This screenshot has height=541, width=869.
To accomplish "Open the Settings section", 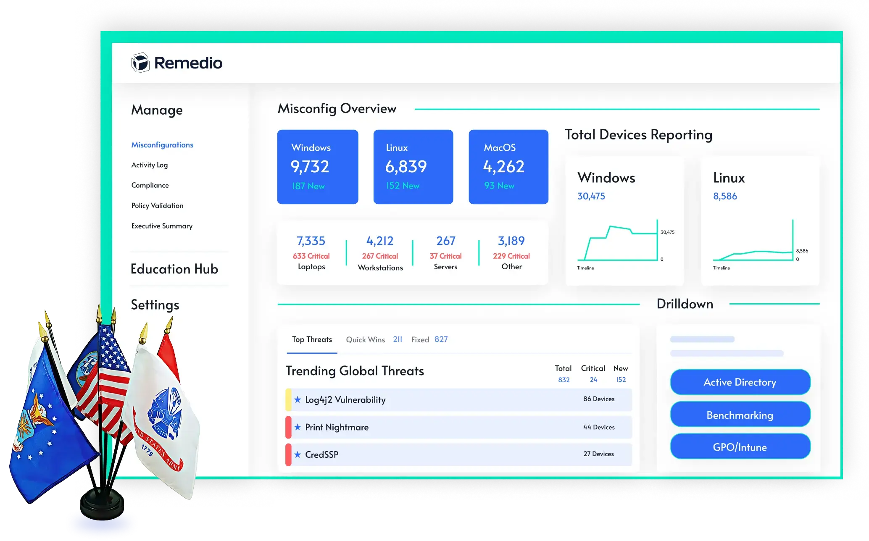I will 155,305.
